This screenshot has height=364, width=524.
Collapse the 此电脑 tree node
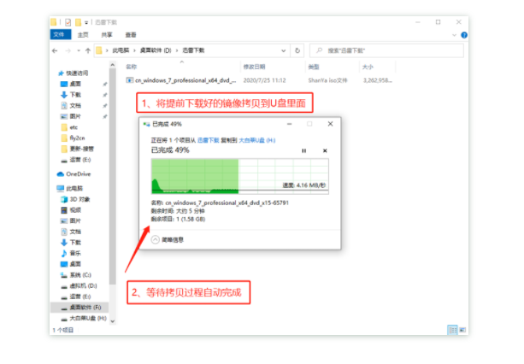[55, 187]
